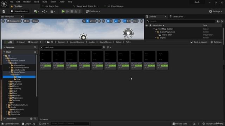Toggle rotation angle snapping
The image size is (225, 126).
[116, 21]
